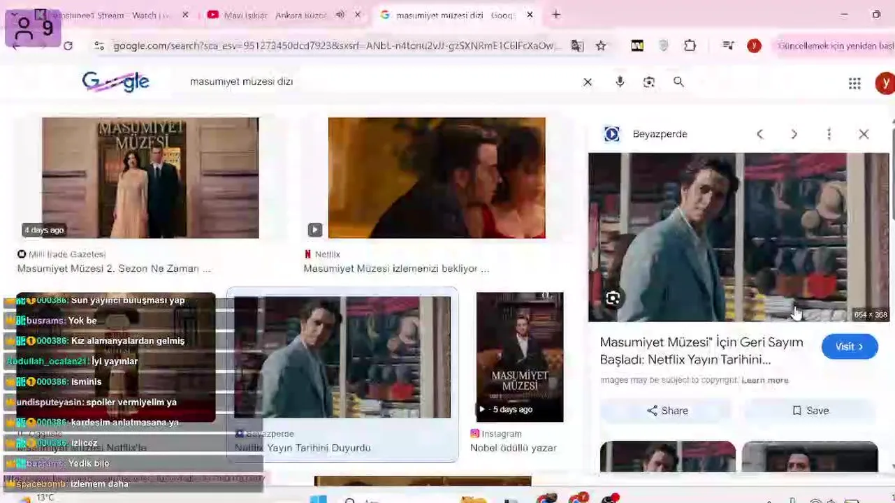Screen dimensions: 895x503
Task: Search by image with the Lens icon
Action: click(x=649, y=82)
